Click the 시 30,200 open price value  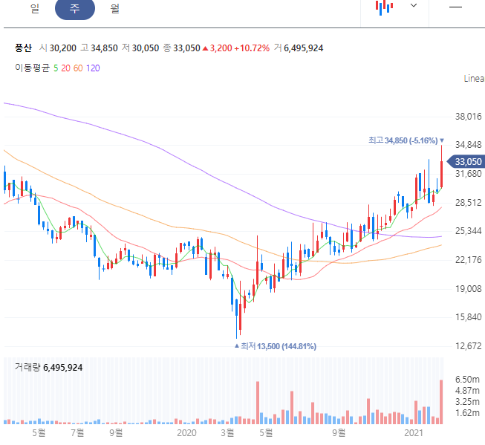(x=58, y=48)
